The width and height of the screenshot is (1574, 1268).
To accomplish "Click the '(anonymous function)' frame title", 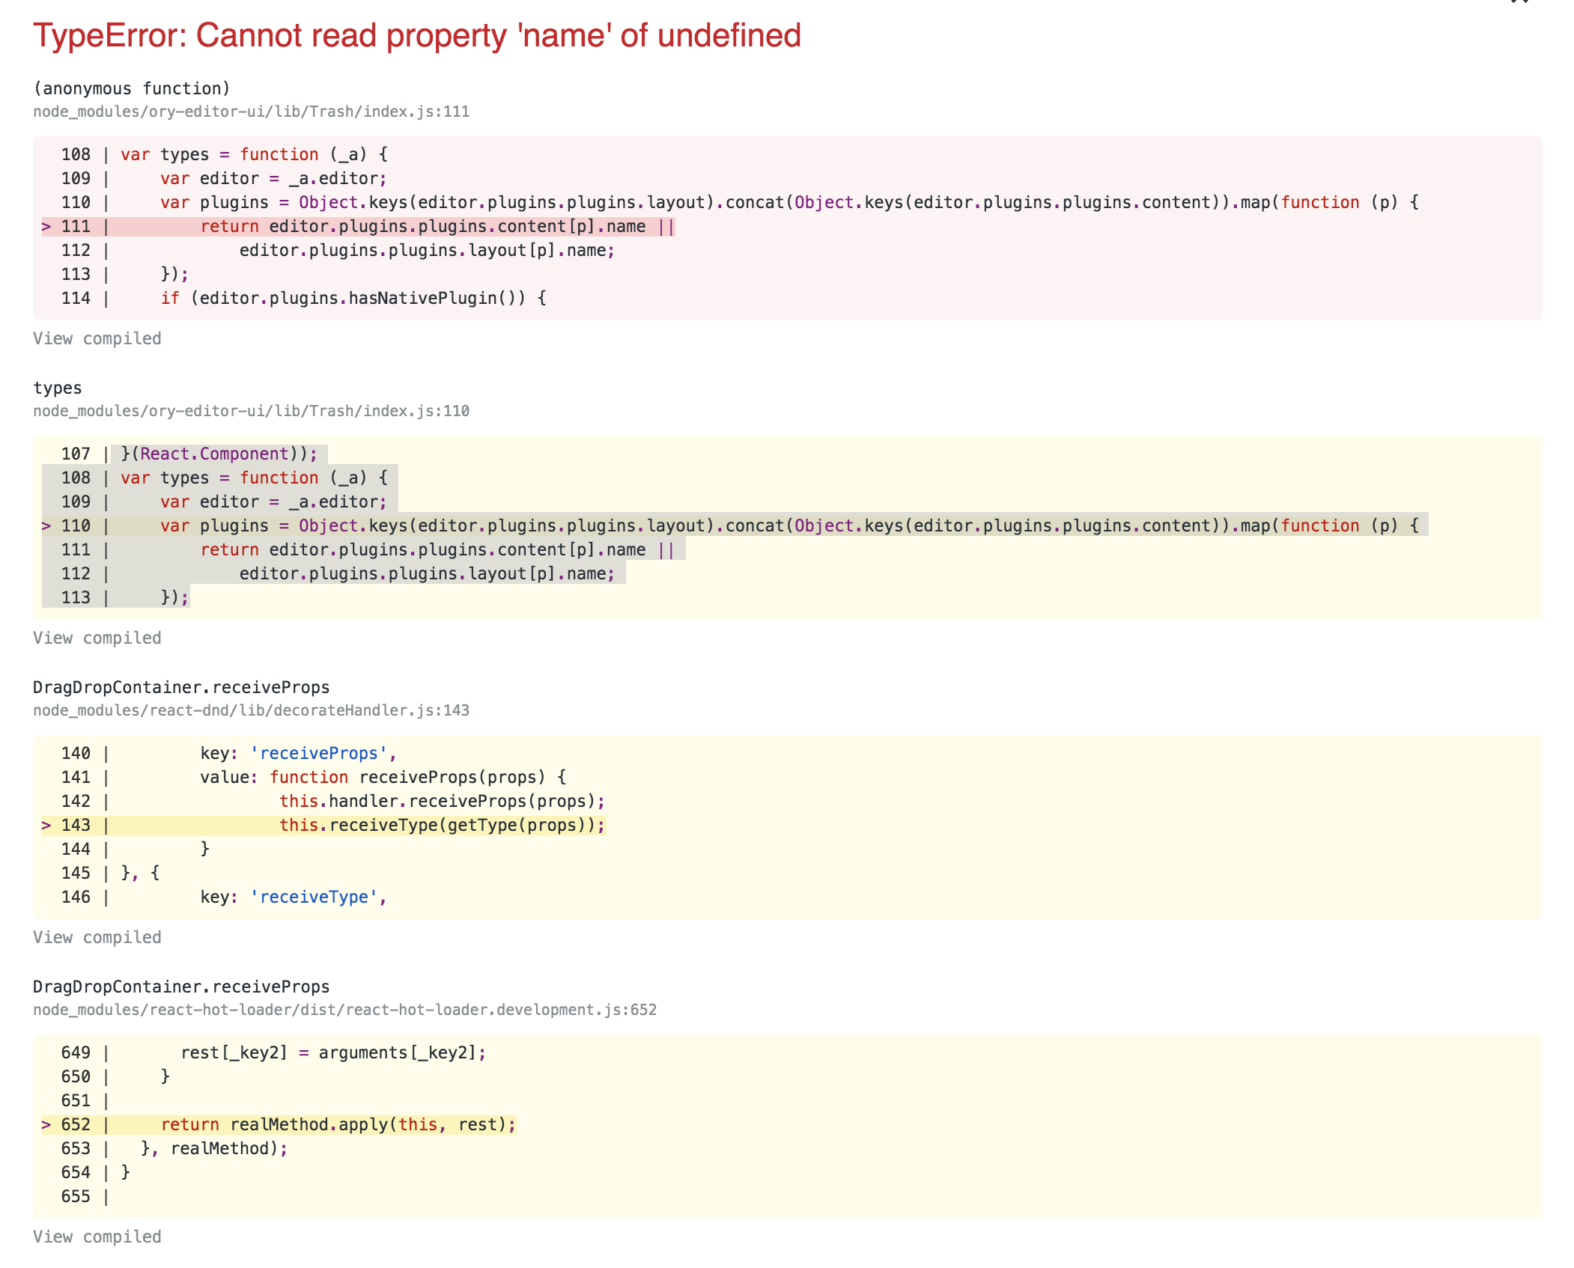I will point(132,88).
